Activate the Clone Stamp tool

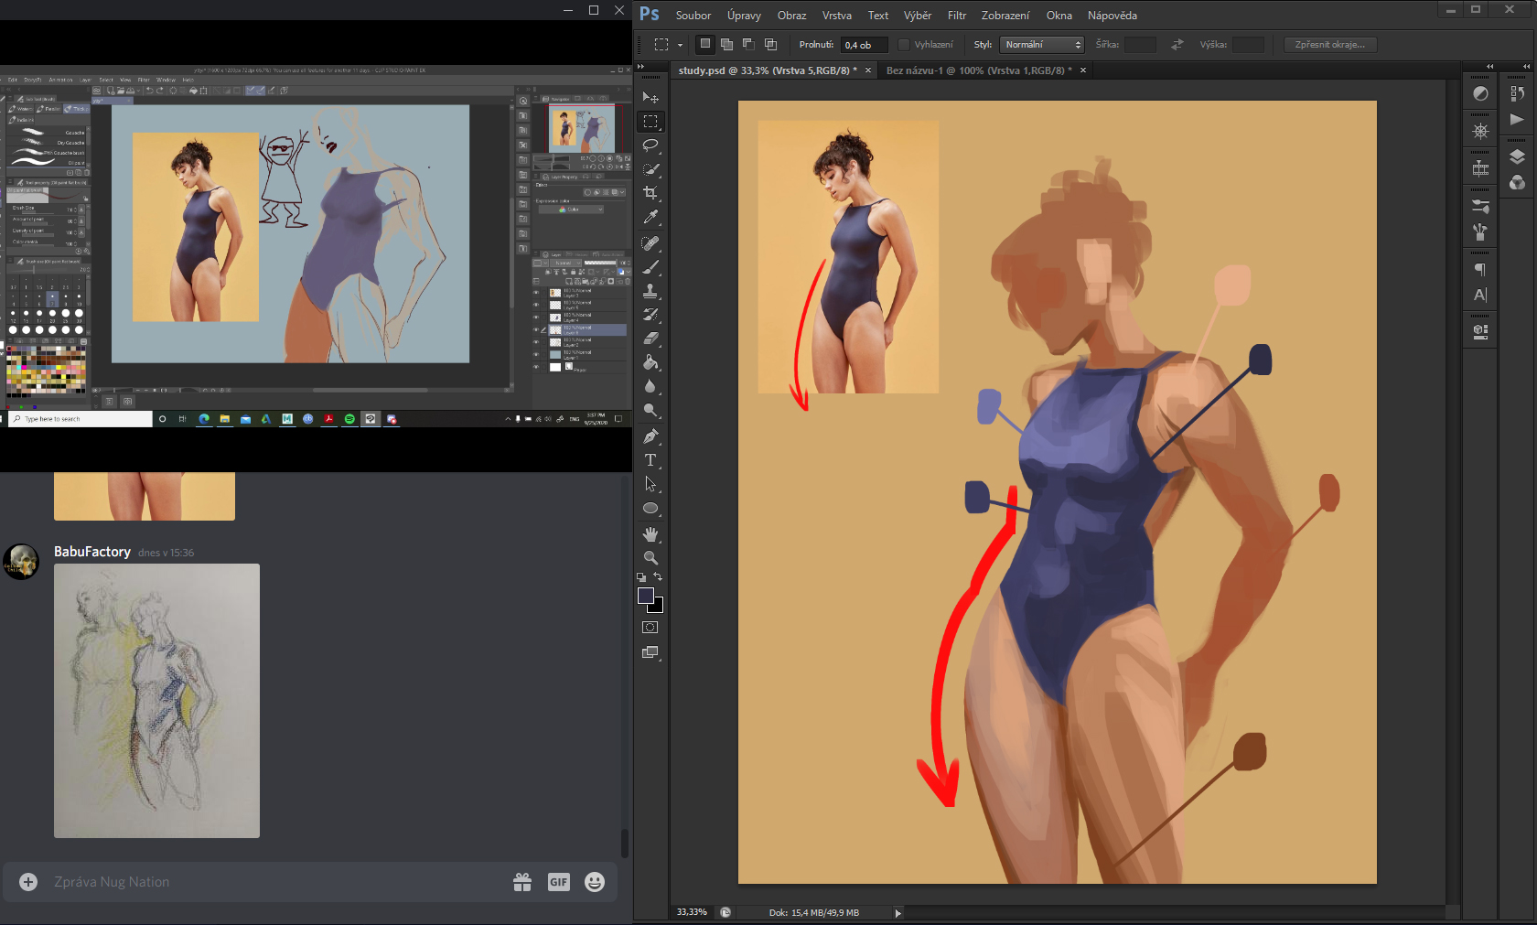pos(650,291)
